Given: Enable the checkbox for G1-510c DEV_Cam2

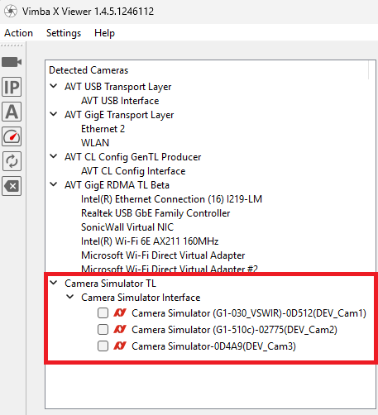Looking at the screenshot, I should (x=103, y=330).
